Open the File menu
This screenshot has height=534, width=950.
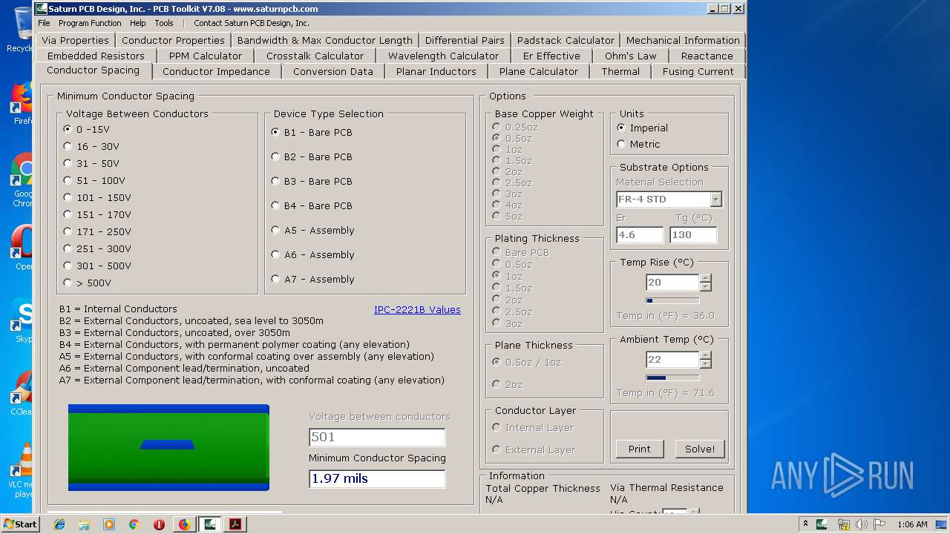coord(45,23)
